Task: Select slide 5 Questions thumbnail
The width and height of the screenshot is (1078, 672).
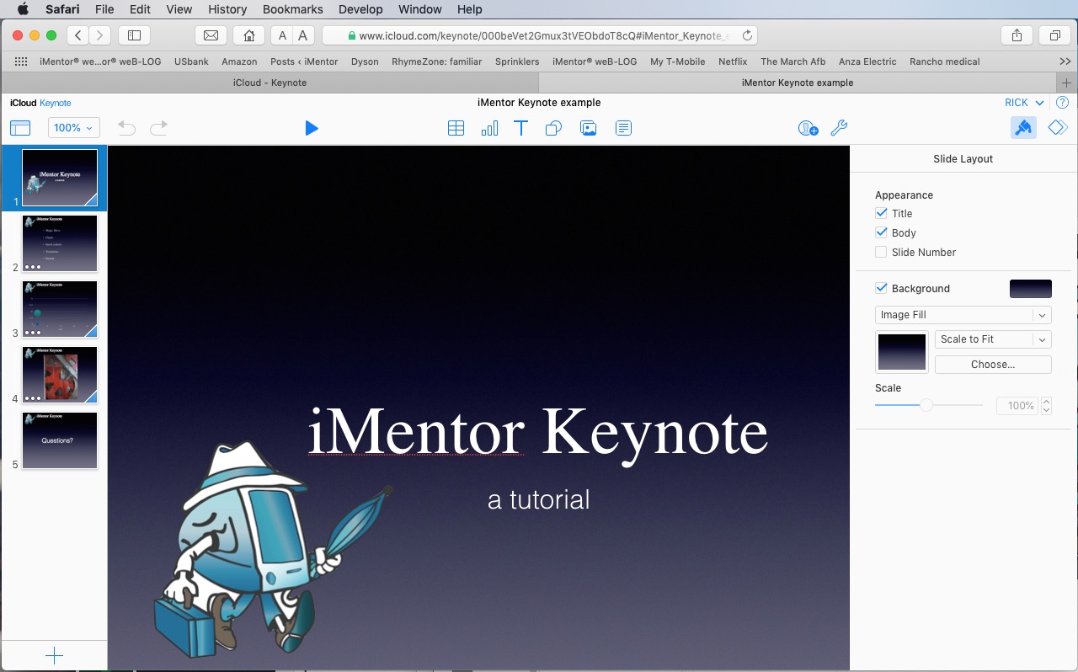Action: coord(60,440)
